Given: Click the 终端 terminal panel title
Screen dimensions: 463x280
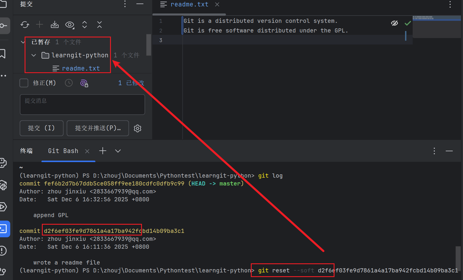Looking at the screenshot, I should click(26, 151).
